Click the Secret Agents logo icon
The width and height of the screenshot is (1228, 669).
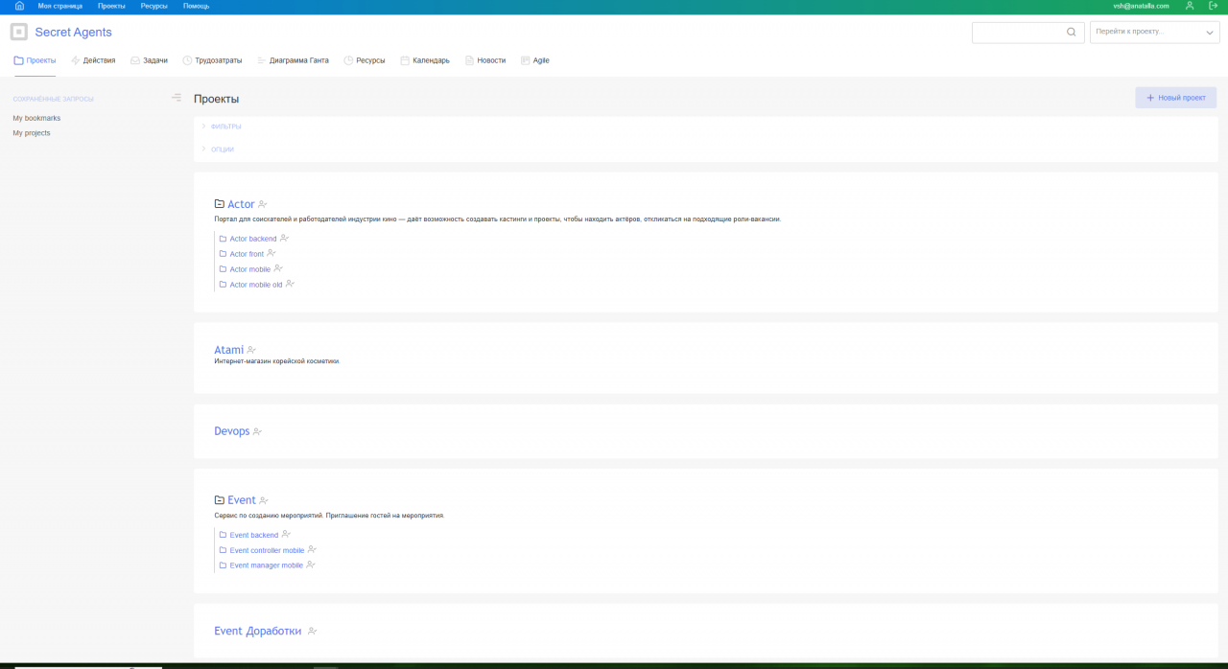[x=19, y=33]
